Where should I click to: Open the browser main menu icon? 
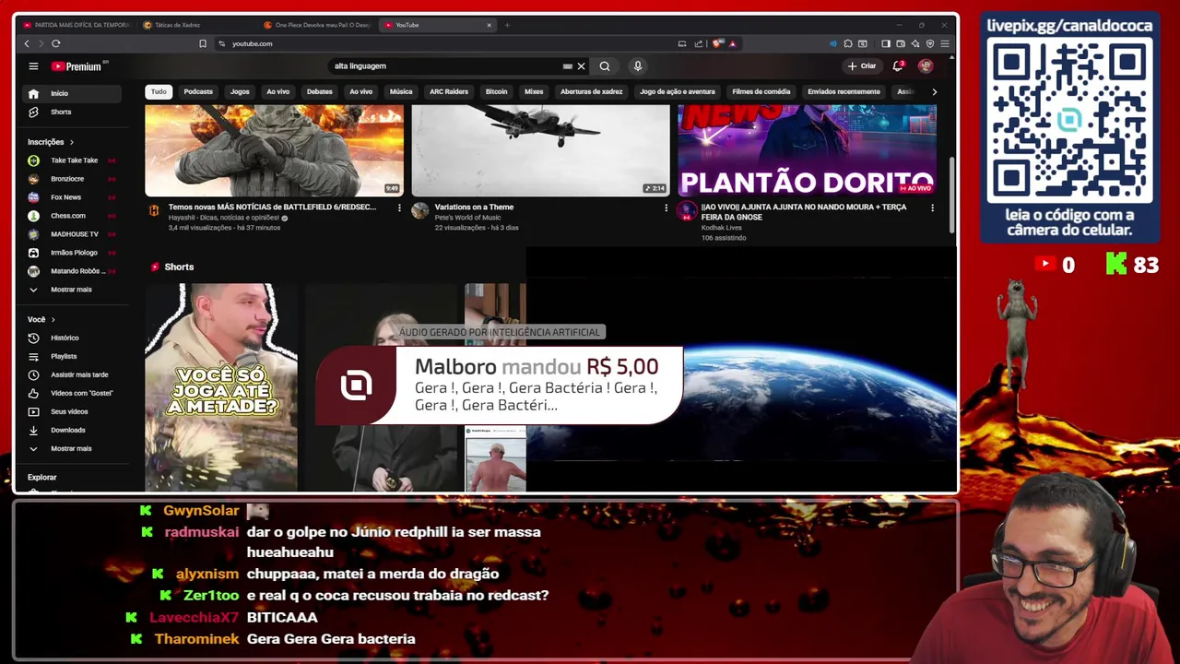[945, 43]
